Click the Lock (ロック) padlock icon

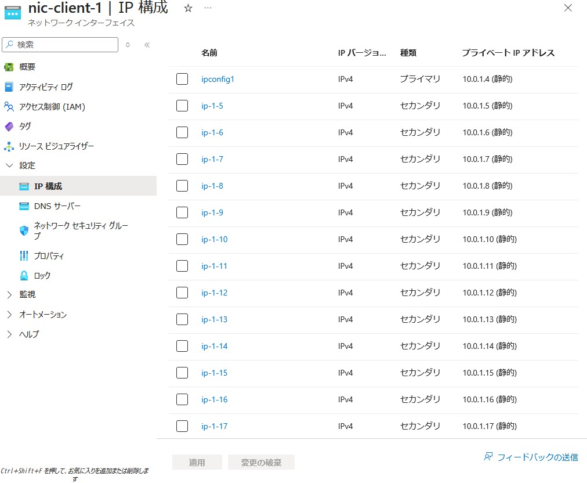pyautogui.click(x=24, y=276)
